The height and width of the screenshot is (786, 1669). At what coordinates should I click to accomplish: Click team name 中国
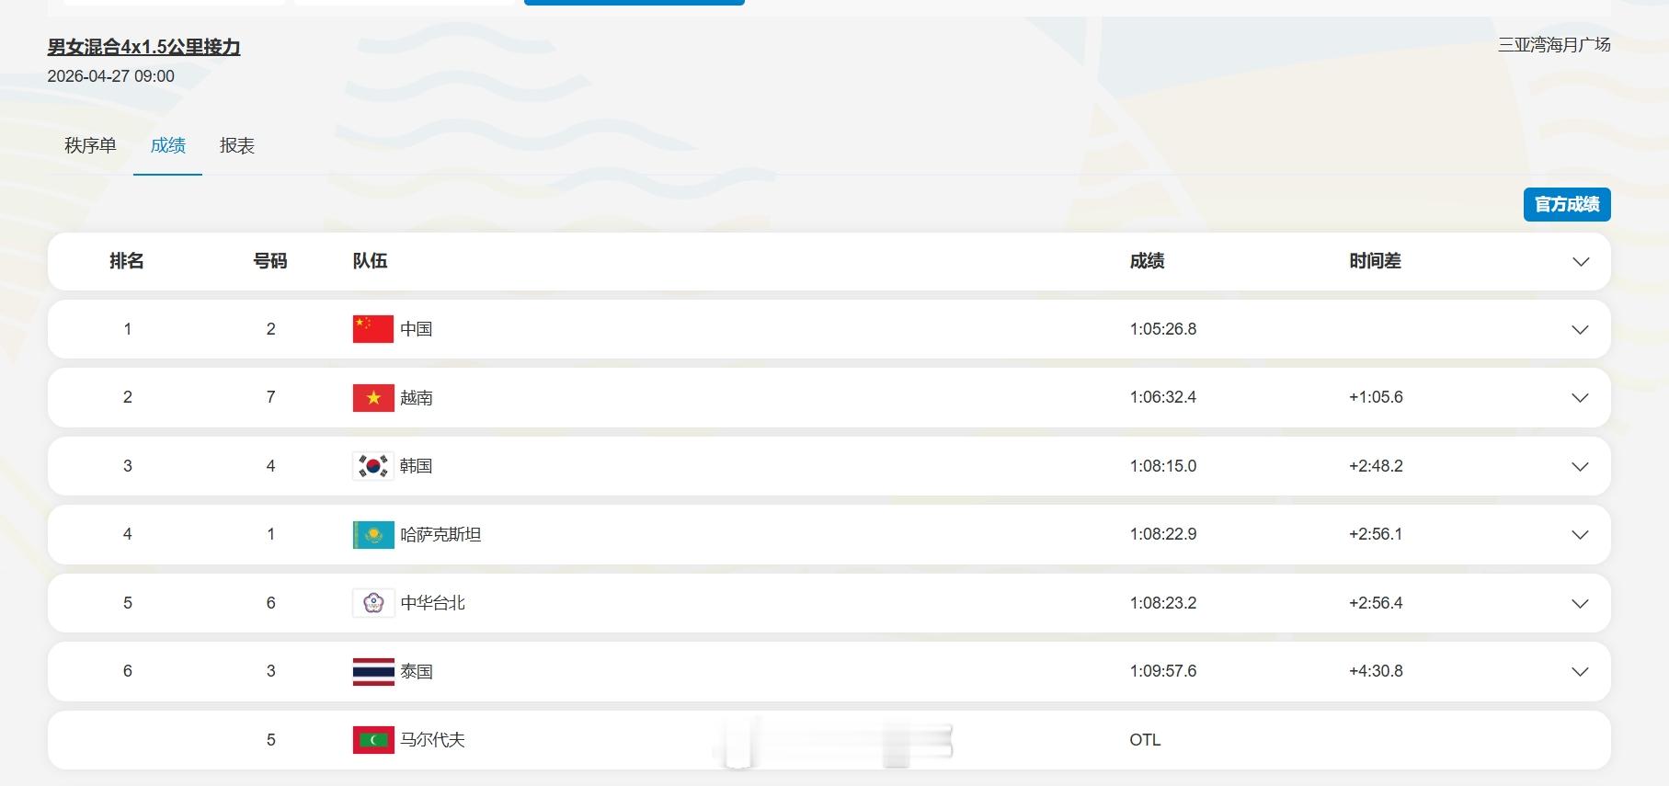tap(417, 329)
